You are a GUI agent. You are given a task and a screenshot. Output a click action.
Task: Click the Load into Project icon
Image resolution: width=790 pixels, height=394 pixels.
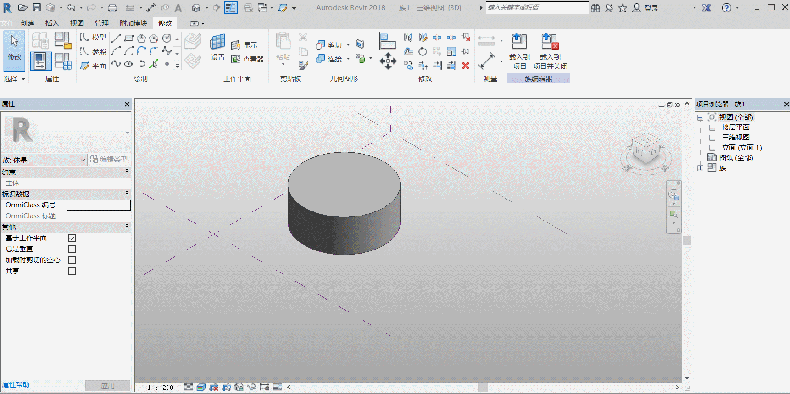(x=519, y=41)
